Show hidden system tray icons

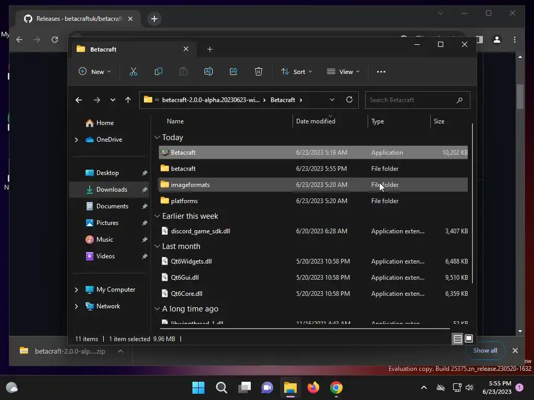[424, 387]
